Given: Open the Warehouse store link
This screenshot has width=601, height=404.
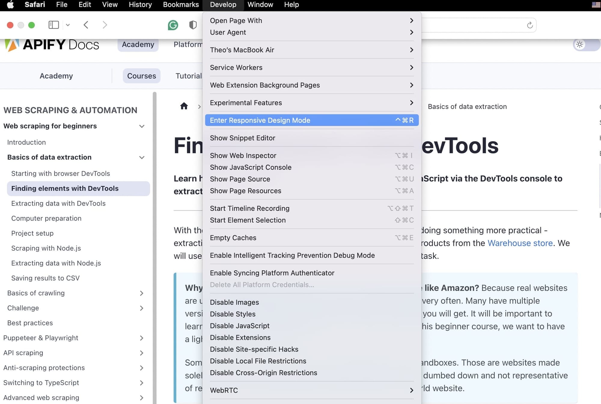Looking at the screenshot, I should point(520,243).
